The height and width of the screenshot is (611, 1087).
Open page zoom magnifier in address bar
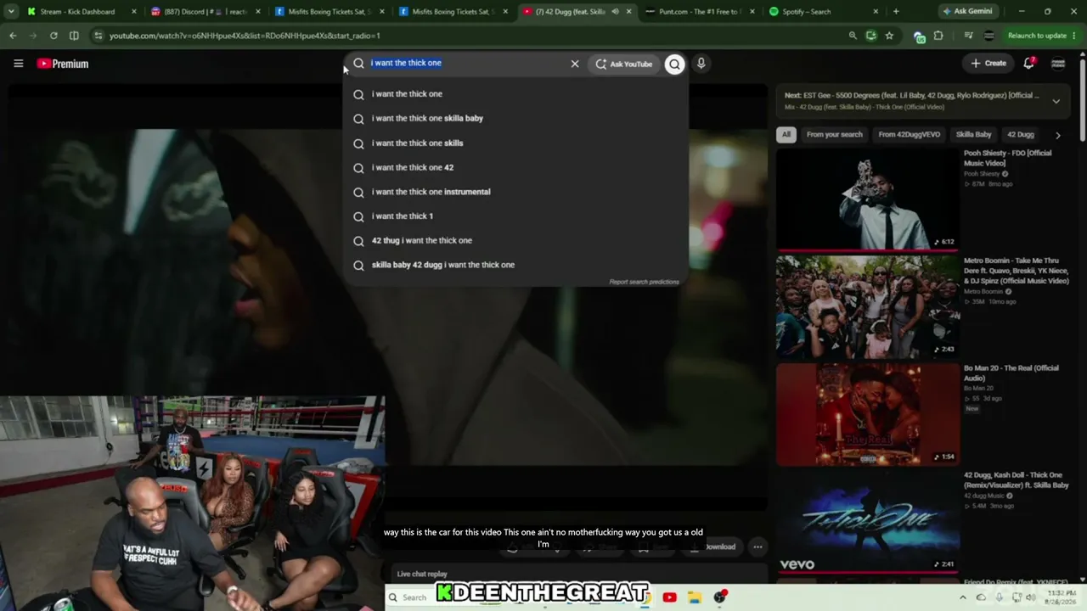click(853, 36)
